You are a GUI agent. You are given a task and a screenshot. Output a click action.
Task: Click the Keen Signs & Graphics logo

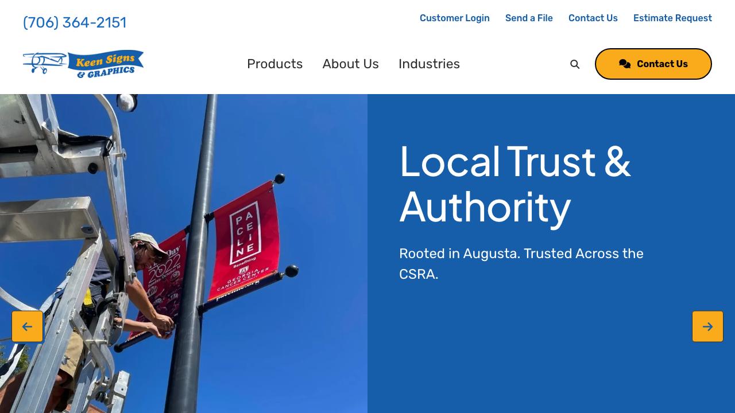coord(83,64)
